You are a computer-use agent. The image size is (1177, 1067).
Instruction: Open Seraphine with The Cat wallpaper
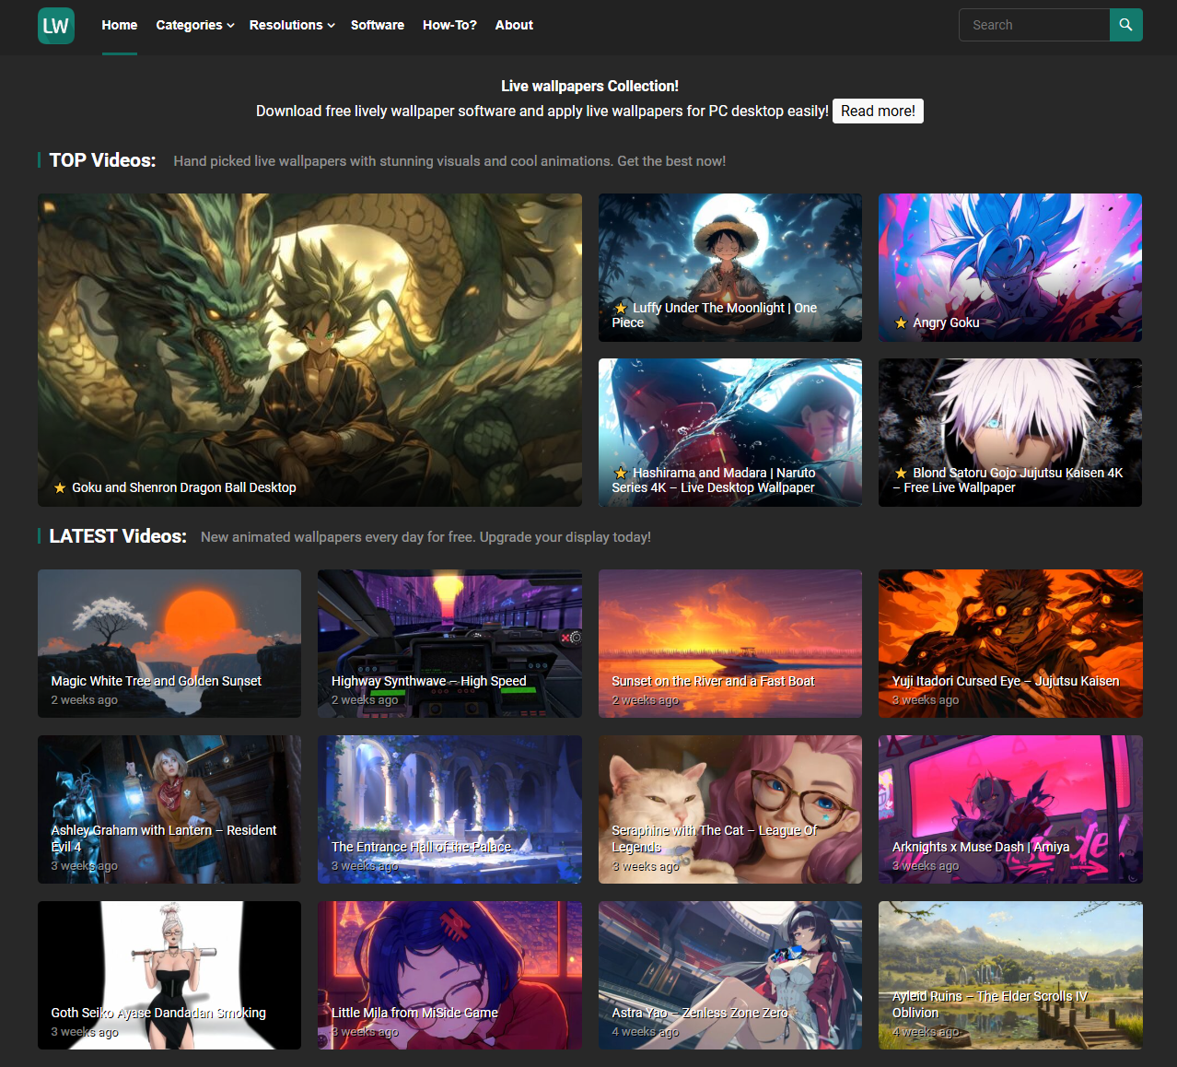[730, 809]
